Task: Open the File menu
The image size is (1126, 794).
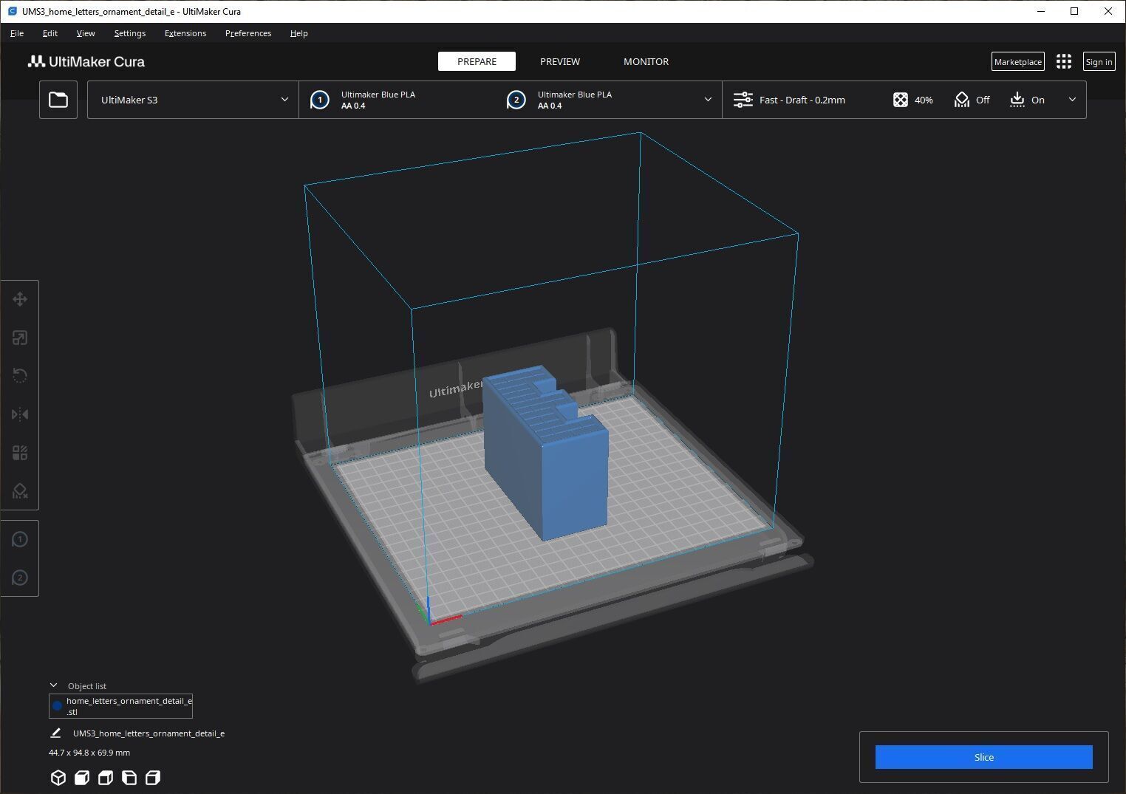Action: pyautogui.click(x=17, y=33)
